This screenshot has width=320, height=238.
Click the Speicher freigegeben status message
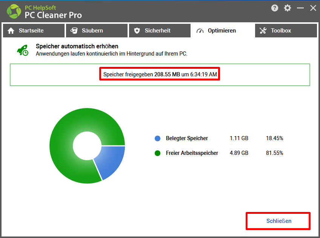[x=160, y=74]
